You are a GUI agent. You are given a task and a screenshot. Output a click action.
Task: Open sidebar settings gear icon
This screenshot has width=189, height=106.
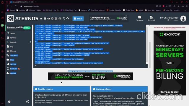pyautogui.click(x=9, y=102)
